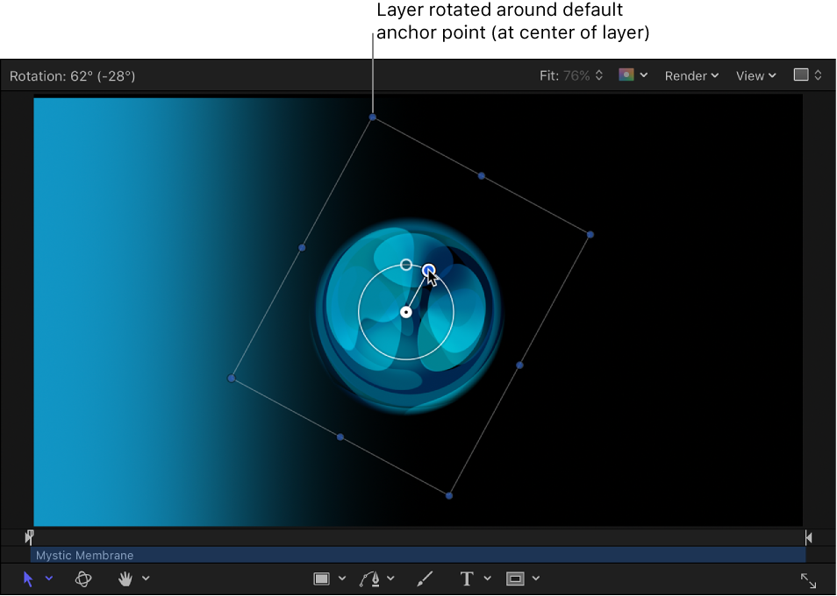Activate the 3D Transform tool
The height and width of the screenshot is (596, 837).
(x=83, y=578)
